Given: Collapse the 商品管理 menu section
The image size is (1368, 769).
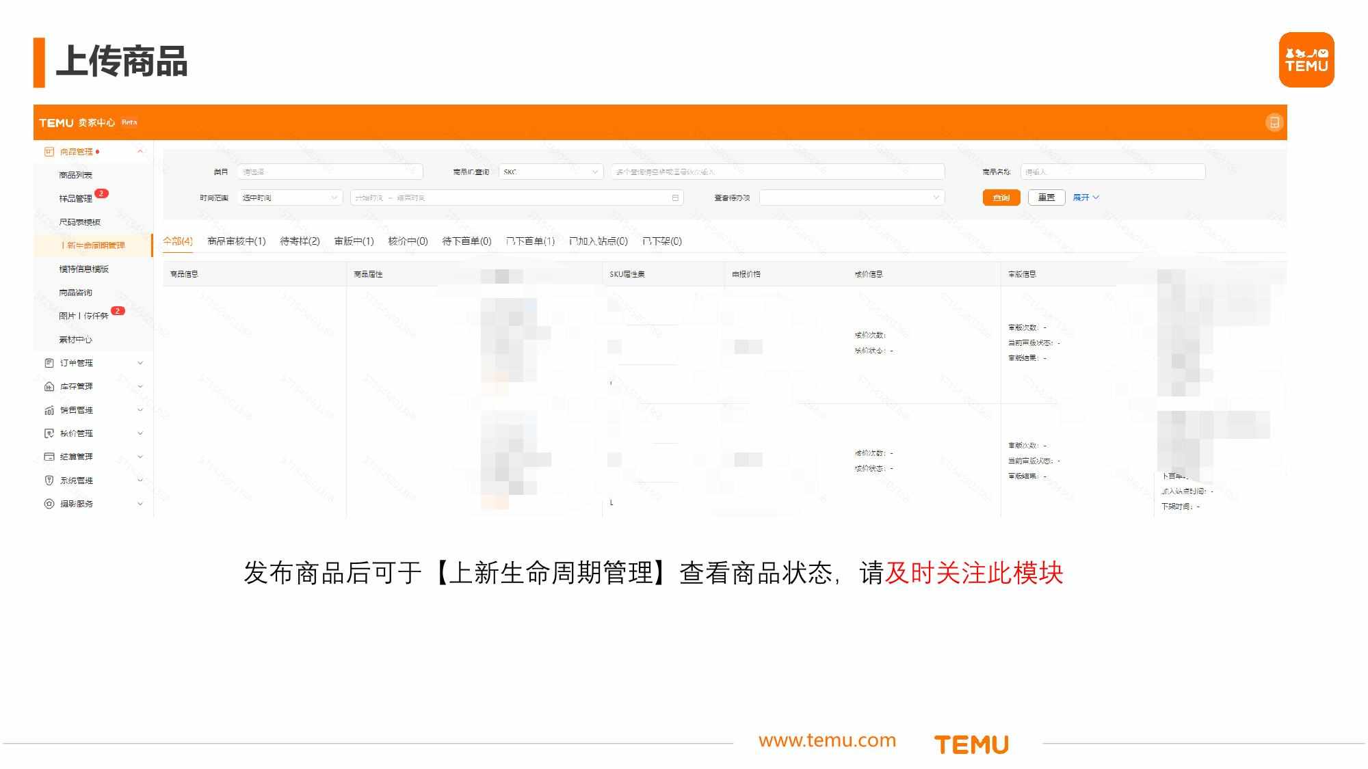Looking at the screenshot, I should click(x=140, y=152).
